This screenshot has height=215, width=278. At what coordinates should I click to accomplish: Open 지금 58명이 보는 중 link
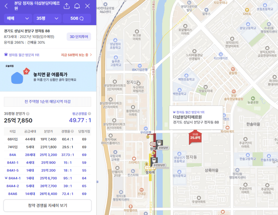(76, 55)
